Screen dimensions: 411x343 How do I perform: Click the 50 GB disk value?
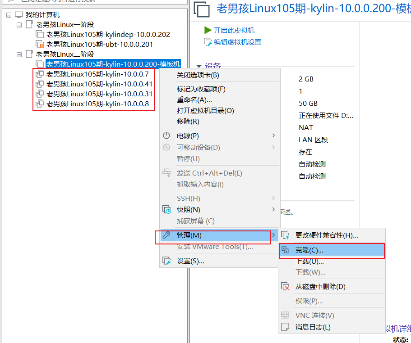[308, 104]
